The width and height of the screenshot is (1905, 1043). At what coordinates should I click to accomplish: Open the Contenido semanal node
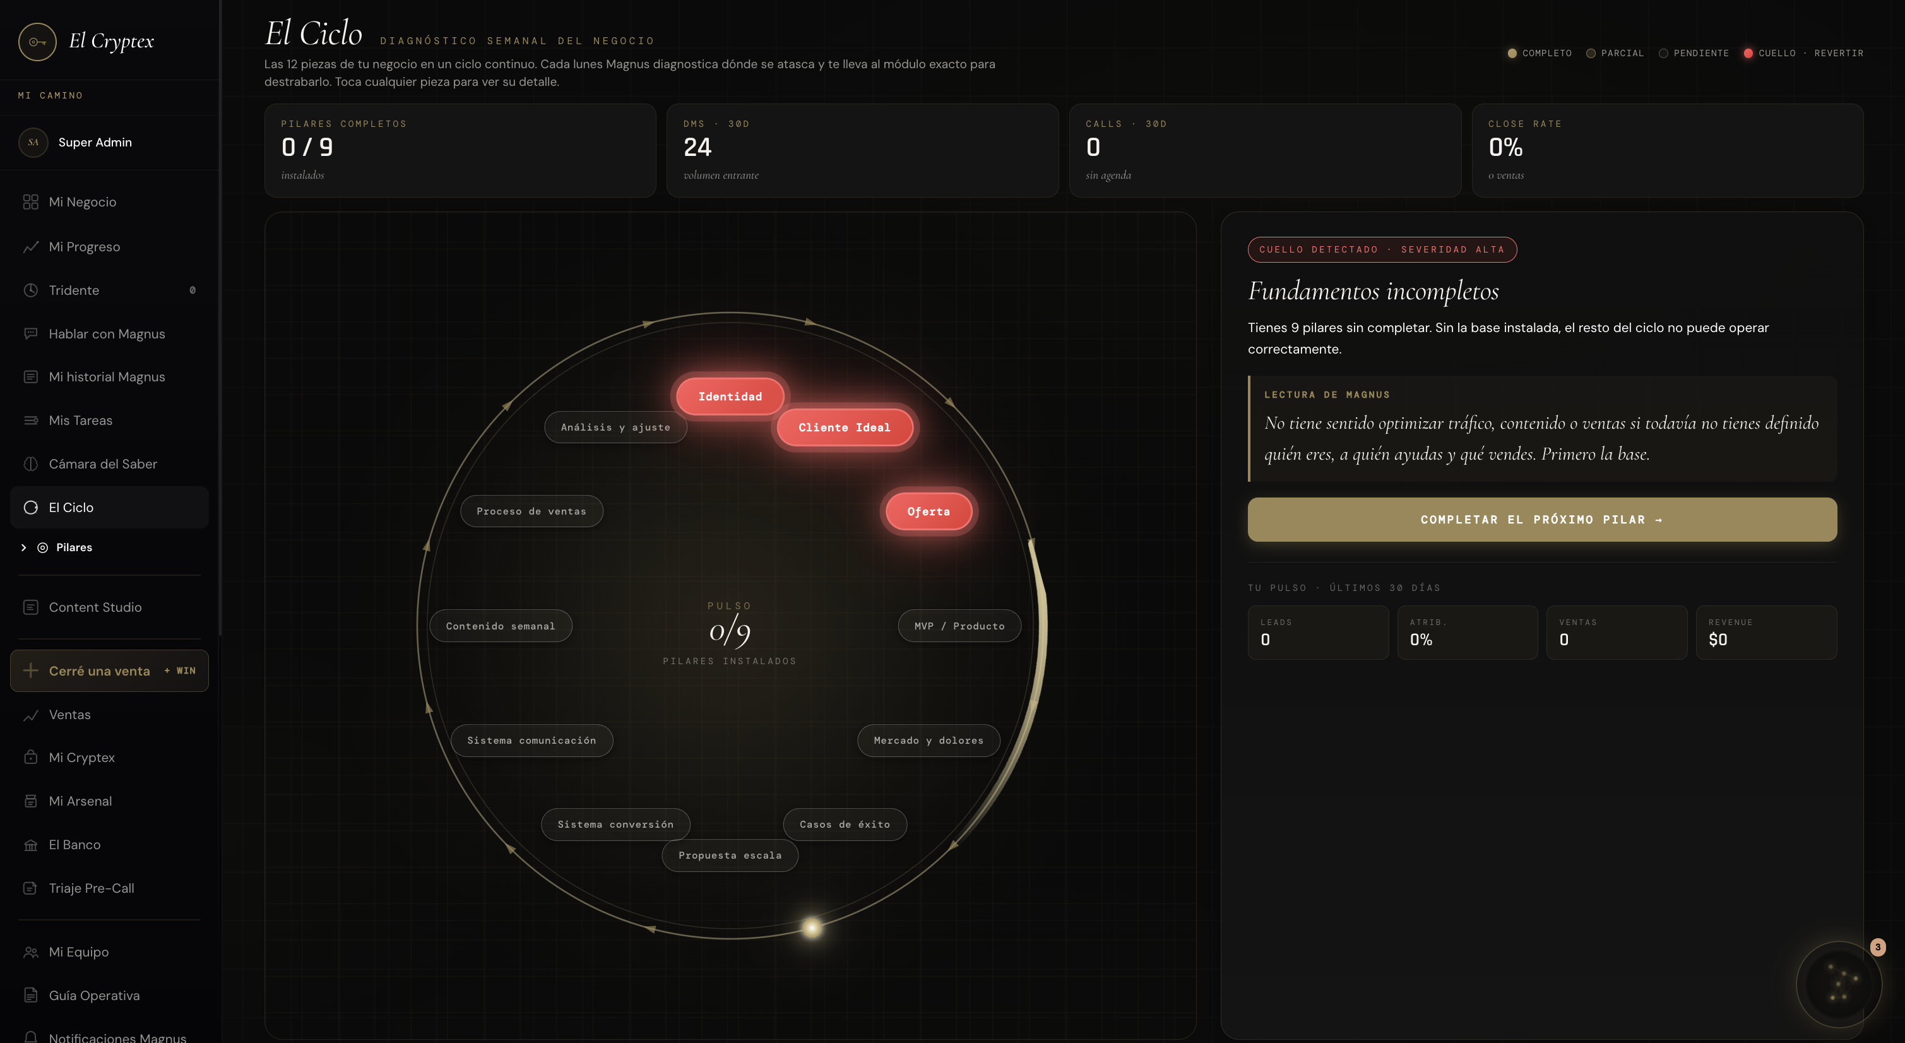(500, 626)
